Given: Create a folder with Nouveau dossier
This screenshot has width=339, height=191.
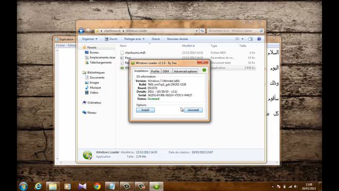Looking at the screenshot, I should 177,39.
